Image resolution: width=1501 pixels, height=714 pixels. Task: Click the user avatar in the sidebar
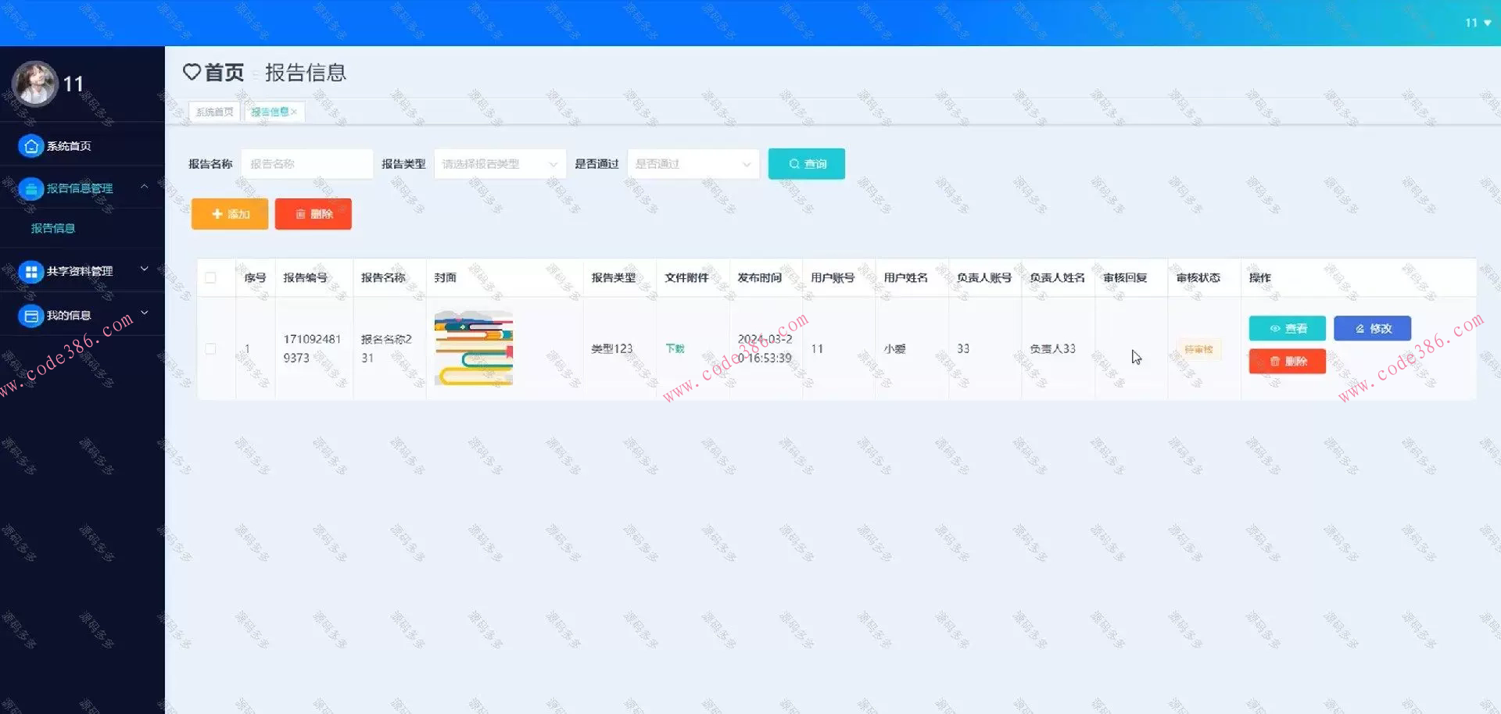(34, 83)
